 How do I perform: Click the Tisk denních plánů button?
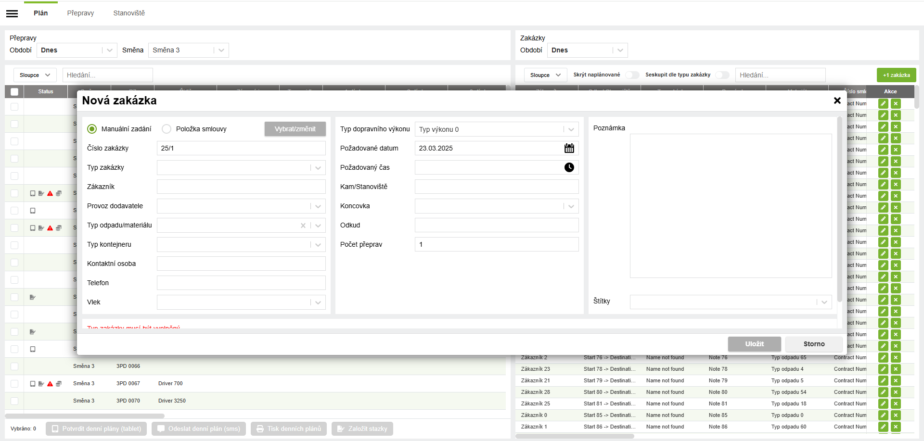tap(289, 428)
